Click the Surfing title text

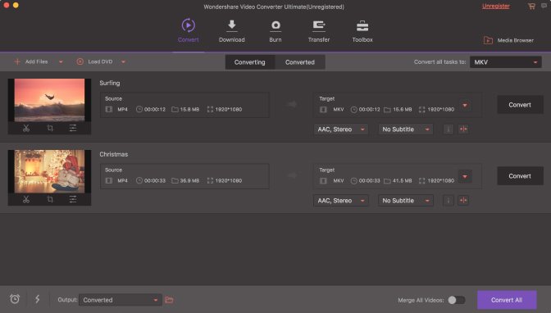pyautogui.click(x=110, y=84)
